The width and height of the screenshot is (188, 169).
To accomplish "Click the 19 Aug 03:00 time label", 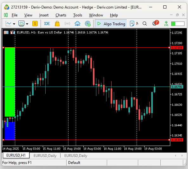I will coord(153,148).
